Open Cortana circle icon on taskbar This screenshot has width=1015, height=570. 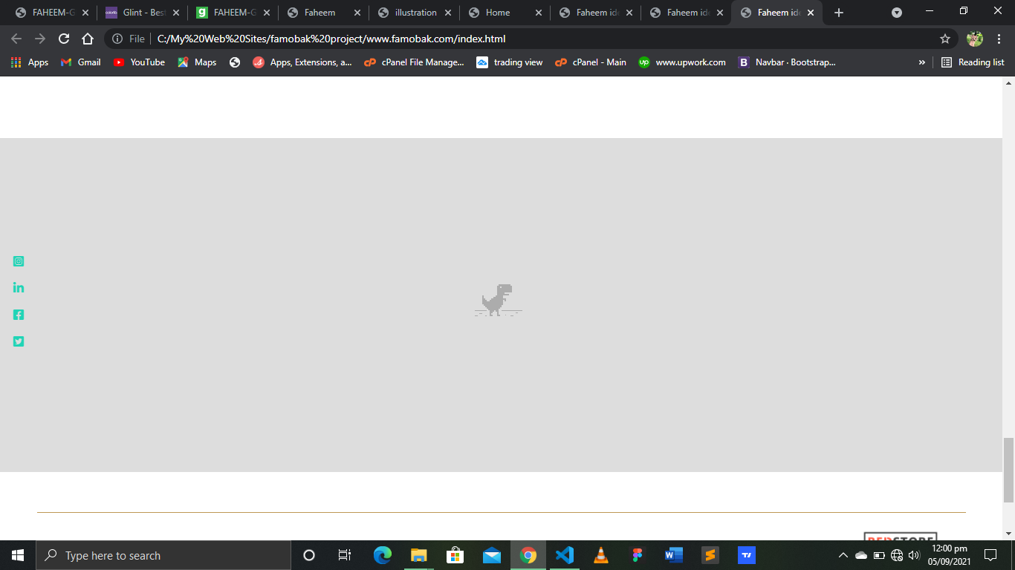[309, 555]
